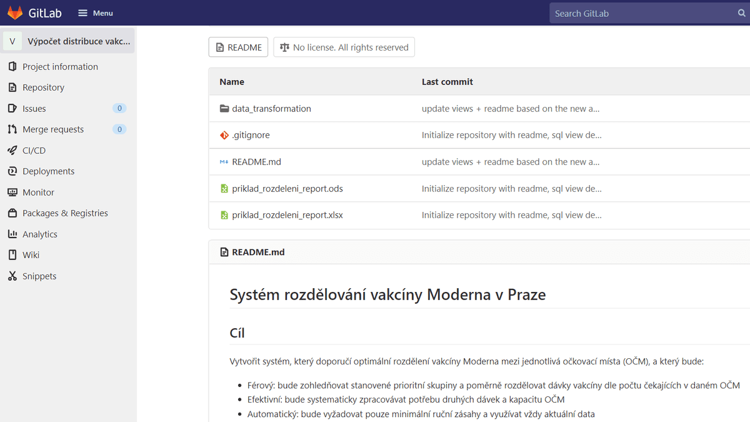Click the No license. All rights reserved button
750x422 pixels.
click(x=344, y=46)
